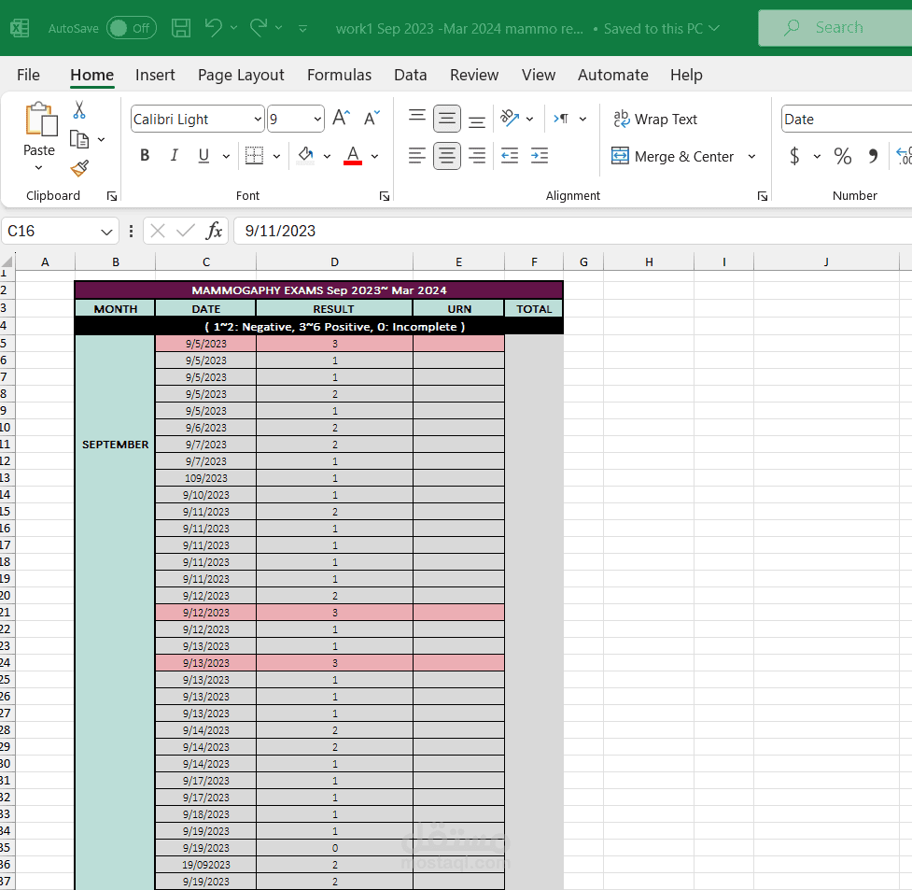
Task: Click the Cut scissors icon
Action: pos(79,110)
